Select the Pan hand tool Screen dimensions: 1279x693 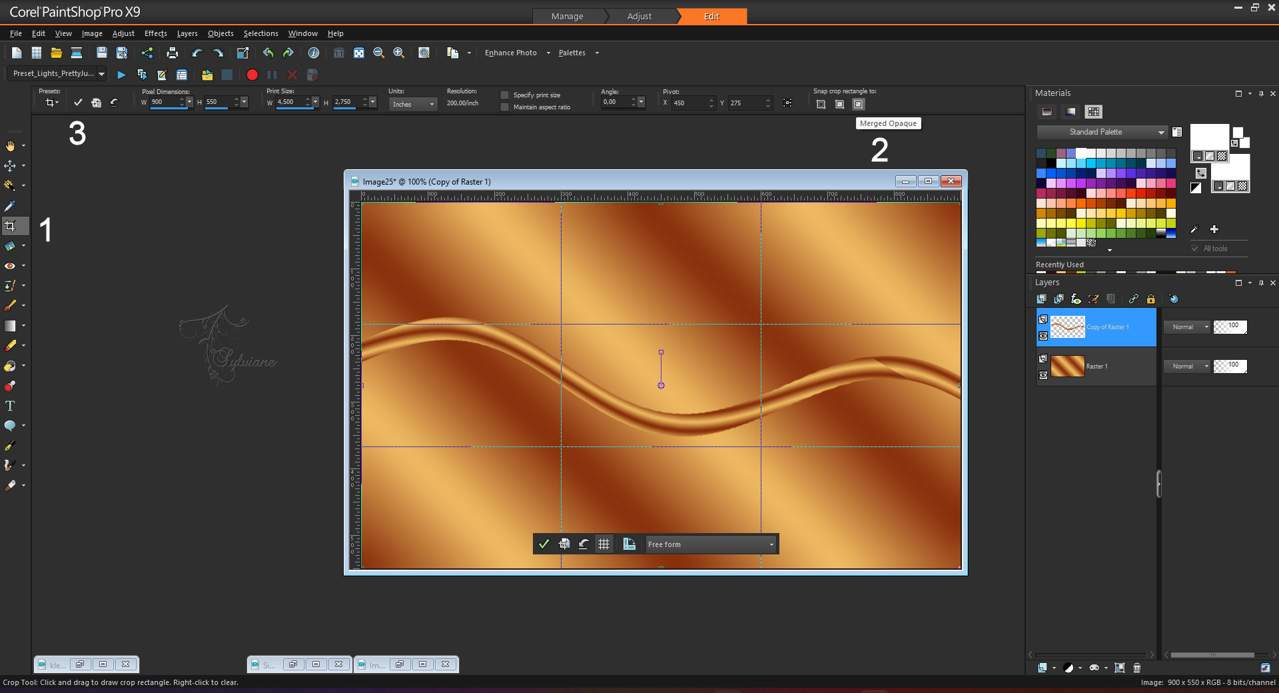(x=10, y=145)
